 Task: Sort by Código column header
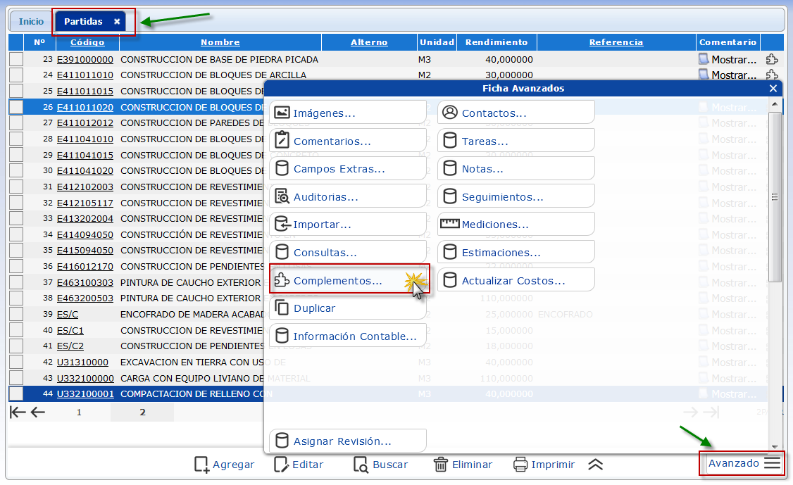87,42
